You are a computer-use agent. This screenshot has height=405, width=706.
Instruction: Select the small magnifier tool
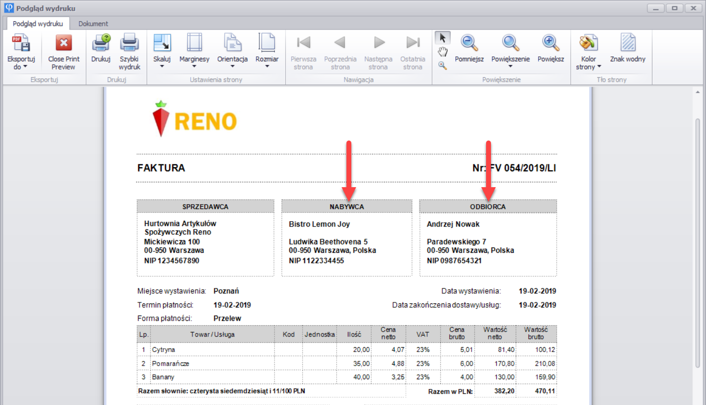click(442, 65)
